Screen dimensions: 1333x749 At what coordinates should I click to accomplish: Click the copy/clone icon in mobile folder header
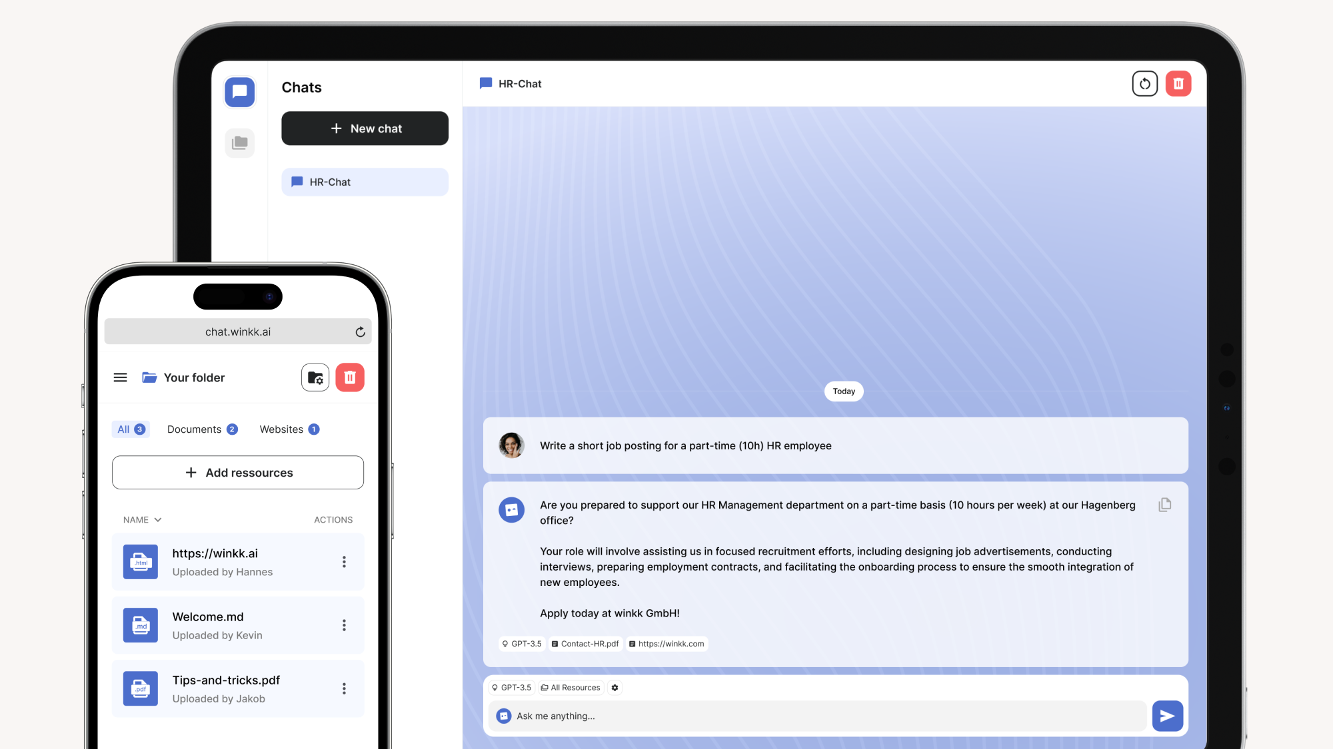pos(315,377)
